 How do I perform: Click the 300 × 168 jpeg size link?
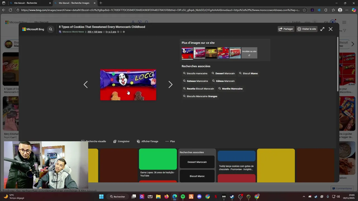point(95,32)
